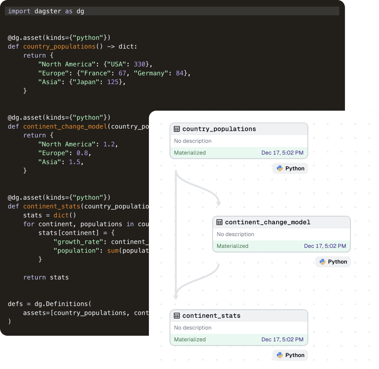Image resolution: width=379 pixels, height=369 pixels.
Task: Open the timestamp link on continent_change_model
Action: tap(325, 246)
